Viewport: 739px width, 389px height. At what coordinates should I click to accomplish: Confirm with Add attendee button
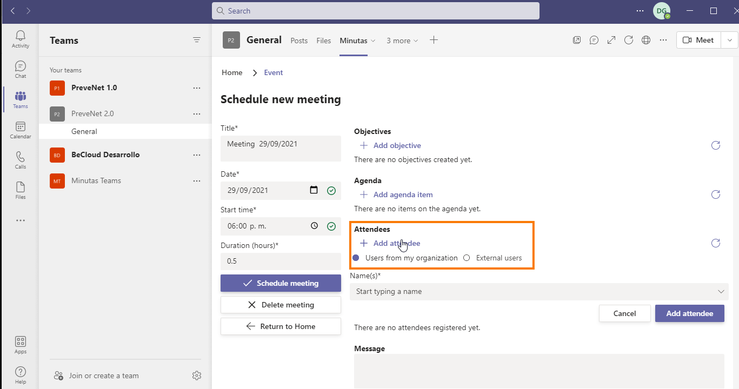[690, 313]
